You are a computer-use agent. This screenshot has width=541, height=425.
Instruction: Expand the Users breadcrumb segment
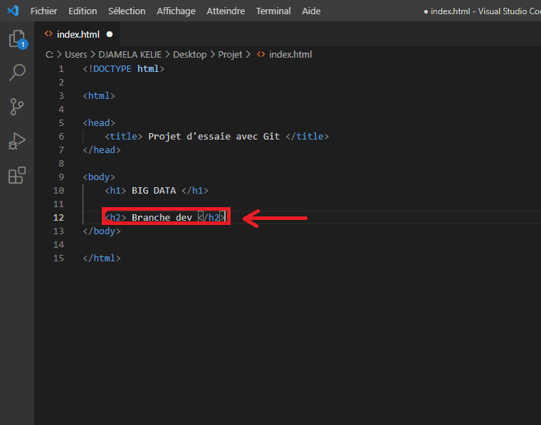(x=75, y=54)
